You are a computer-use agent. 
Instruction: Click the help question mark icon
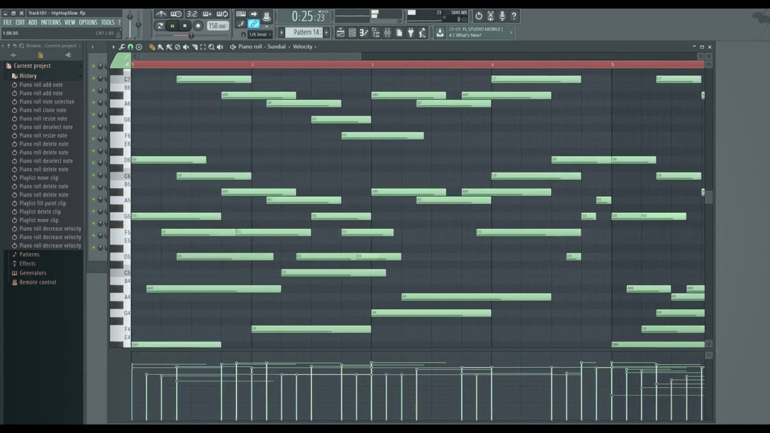[514, 16]
